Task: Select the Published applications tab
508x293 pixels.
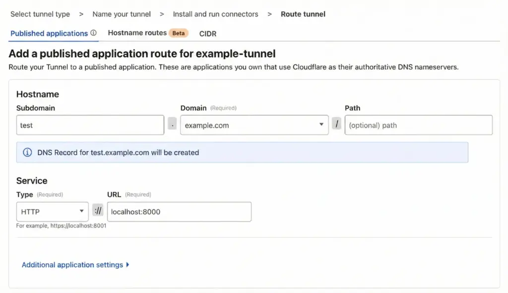Action: [x=49, y=33]
